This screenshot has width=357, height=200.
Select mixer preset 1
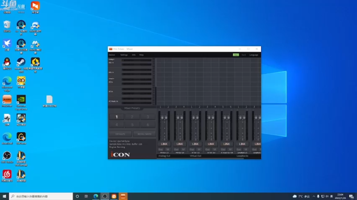click(116, 117)
